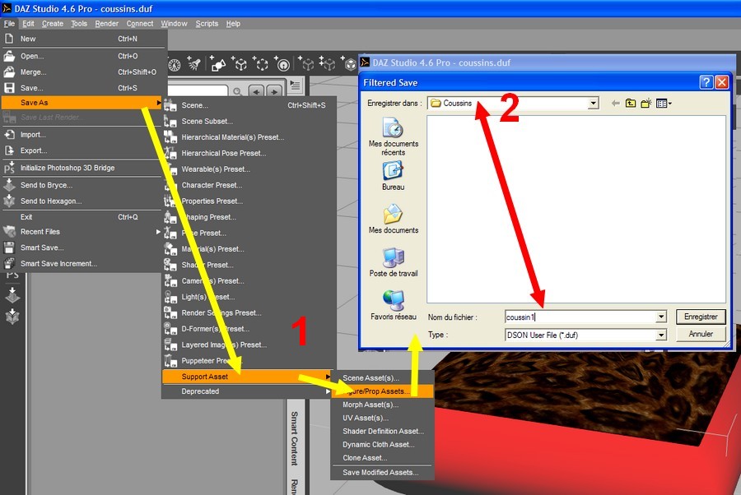Click the new primitive shapes toolbar icon
This screenshot has height=495, width=741.
pos(218,63)
